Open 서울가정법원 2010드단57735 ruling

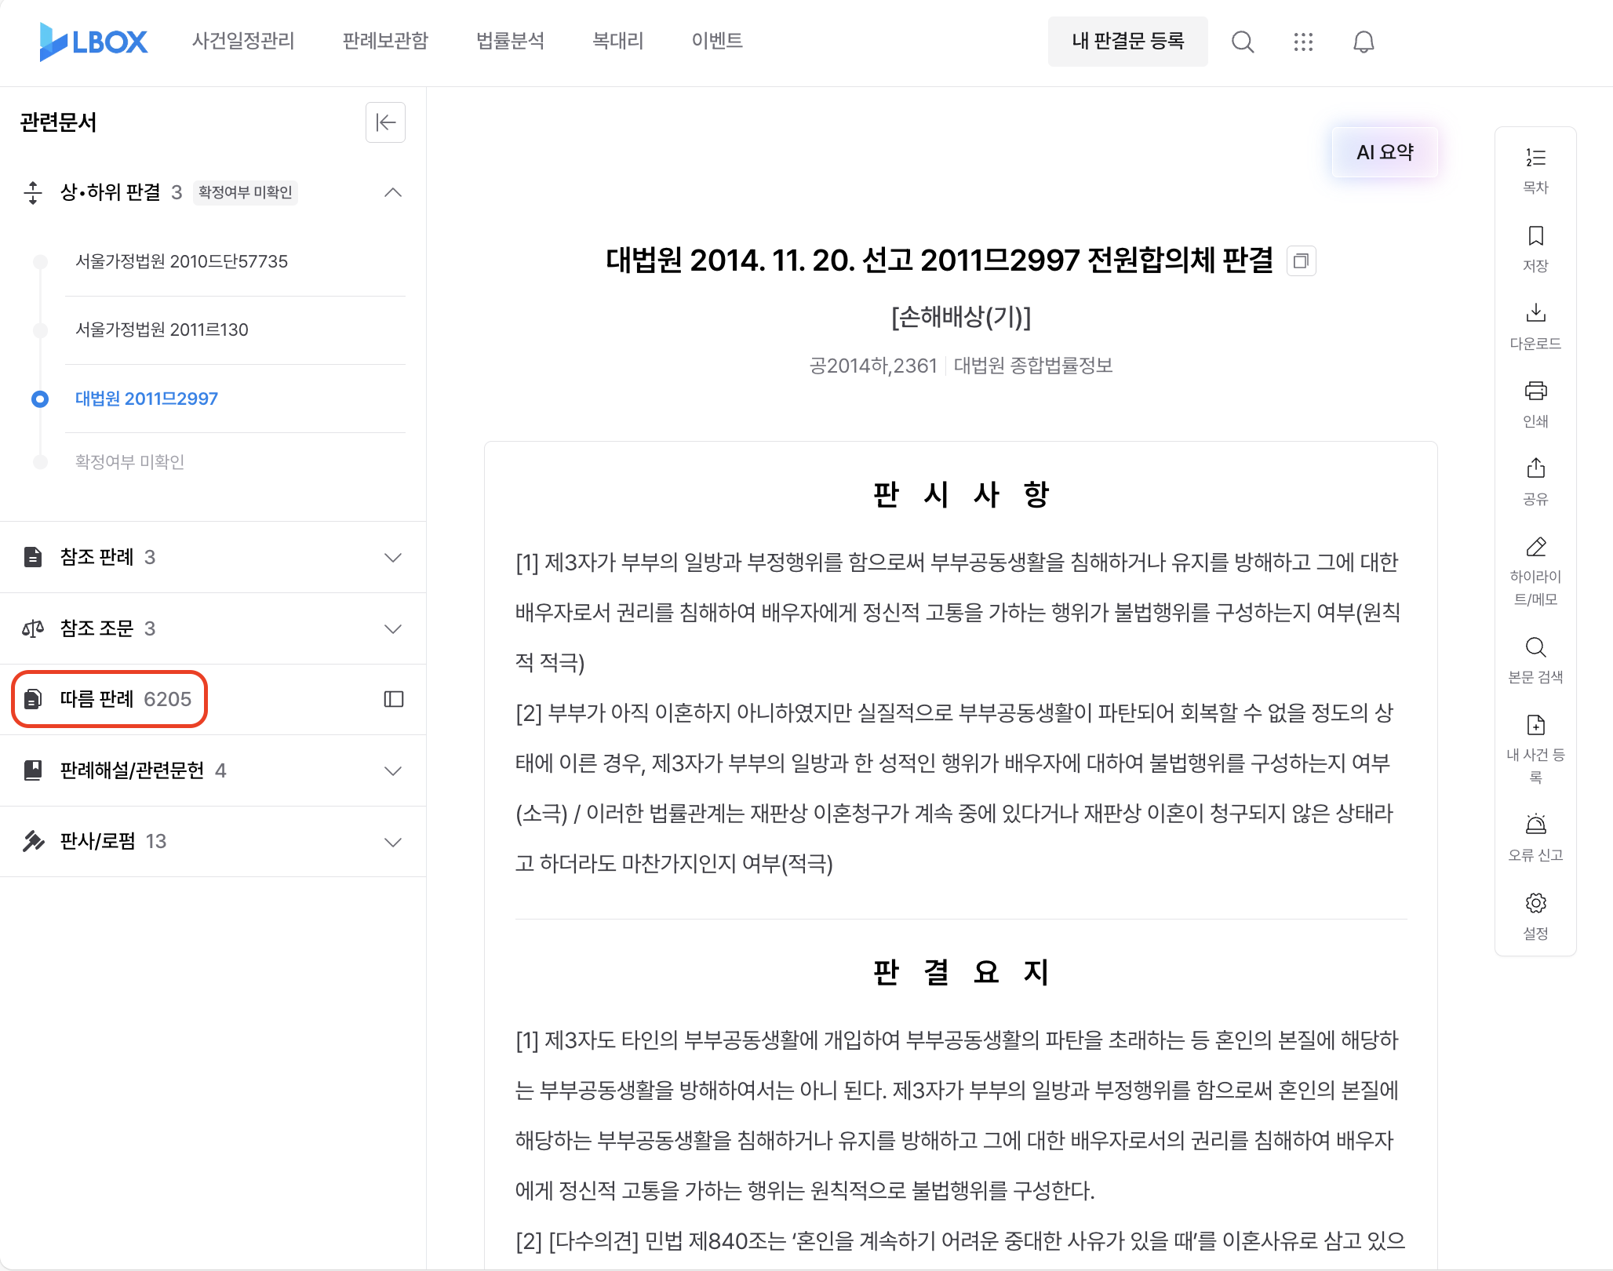tap(181, 261)
